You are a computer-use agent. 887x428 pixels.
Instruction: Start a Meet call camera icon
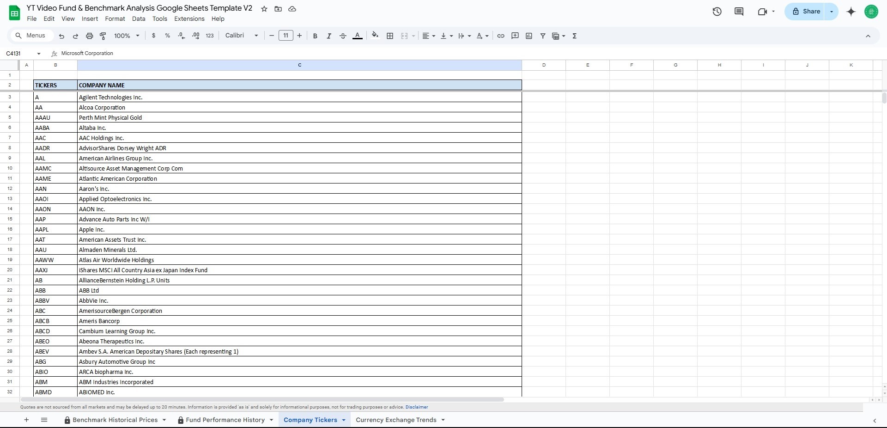pos(763,12)
